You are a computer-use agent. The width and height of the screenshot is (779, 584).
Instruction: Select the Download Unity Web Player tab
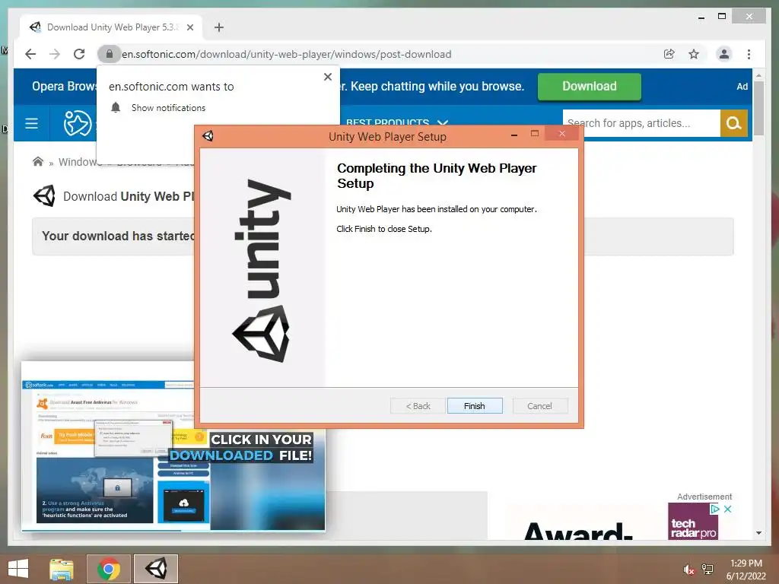pos(111,27)
